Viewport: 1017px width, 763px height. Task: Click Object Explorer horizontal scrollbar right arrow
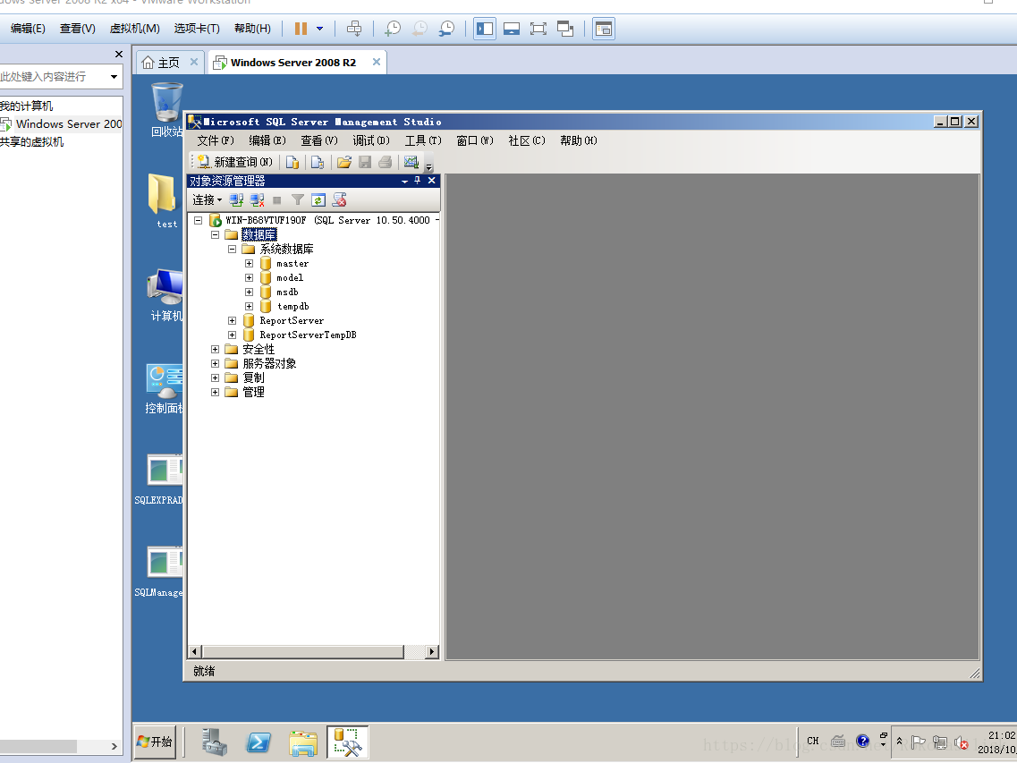[432, 651]
